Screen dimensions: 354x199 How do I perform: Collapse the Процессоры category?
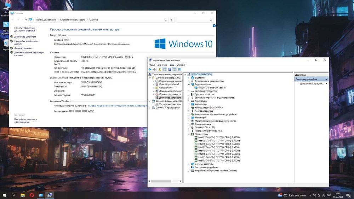click(189, 134)
